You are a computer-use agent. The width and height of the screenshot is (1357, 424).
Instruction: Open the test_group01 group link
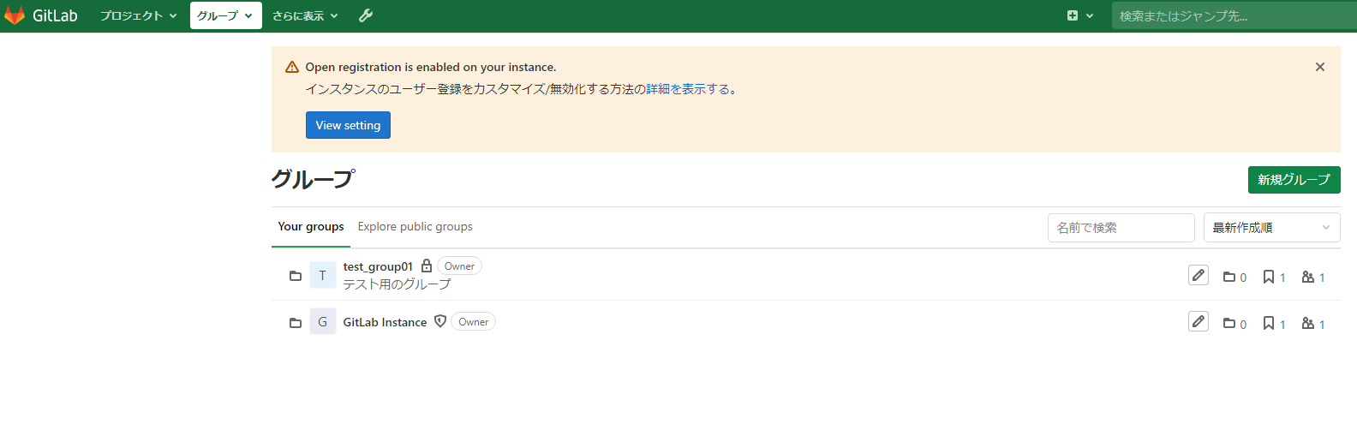[378, 266]
